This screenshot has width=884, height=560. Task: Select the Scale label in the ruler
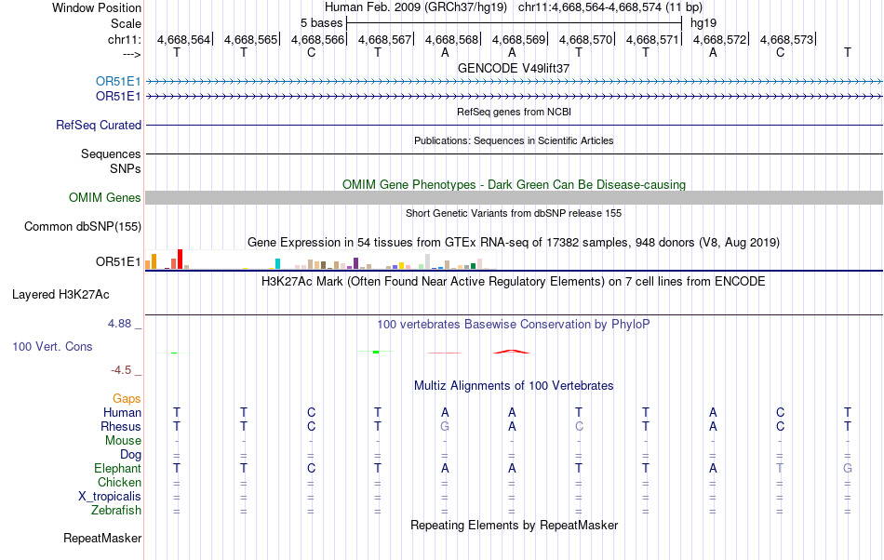126,23
